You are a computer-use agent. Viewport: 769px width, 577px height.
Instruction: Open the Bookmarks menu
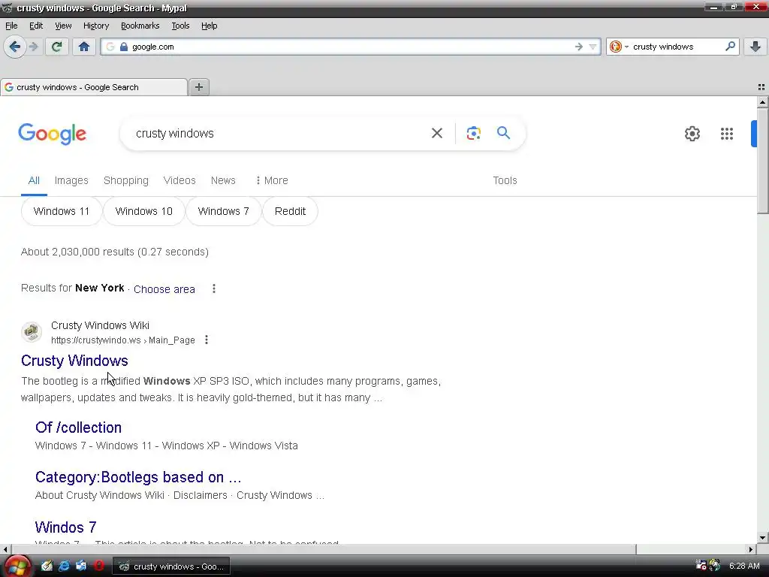pyautogui.click(x=140, y=26)
